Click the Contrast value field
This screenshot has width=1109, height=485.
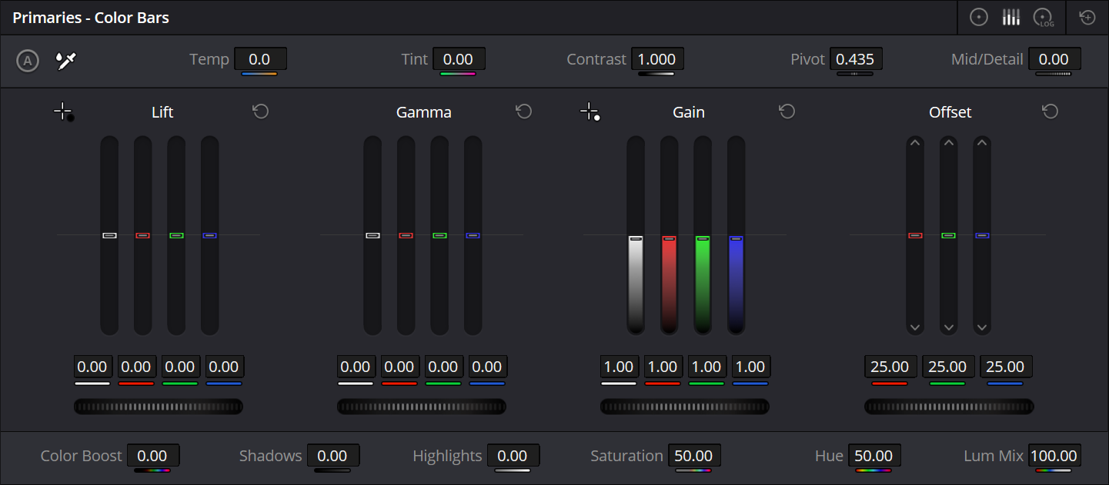coord(657,59)
